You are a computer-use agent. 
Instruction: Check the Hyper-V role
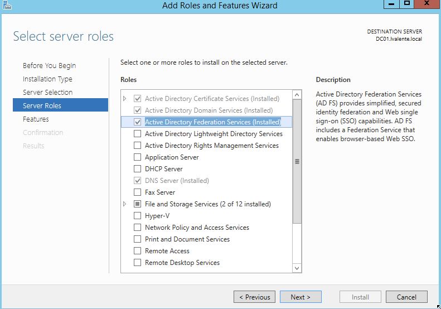click(x=137, y=216)
